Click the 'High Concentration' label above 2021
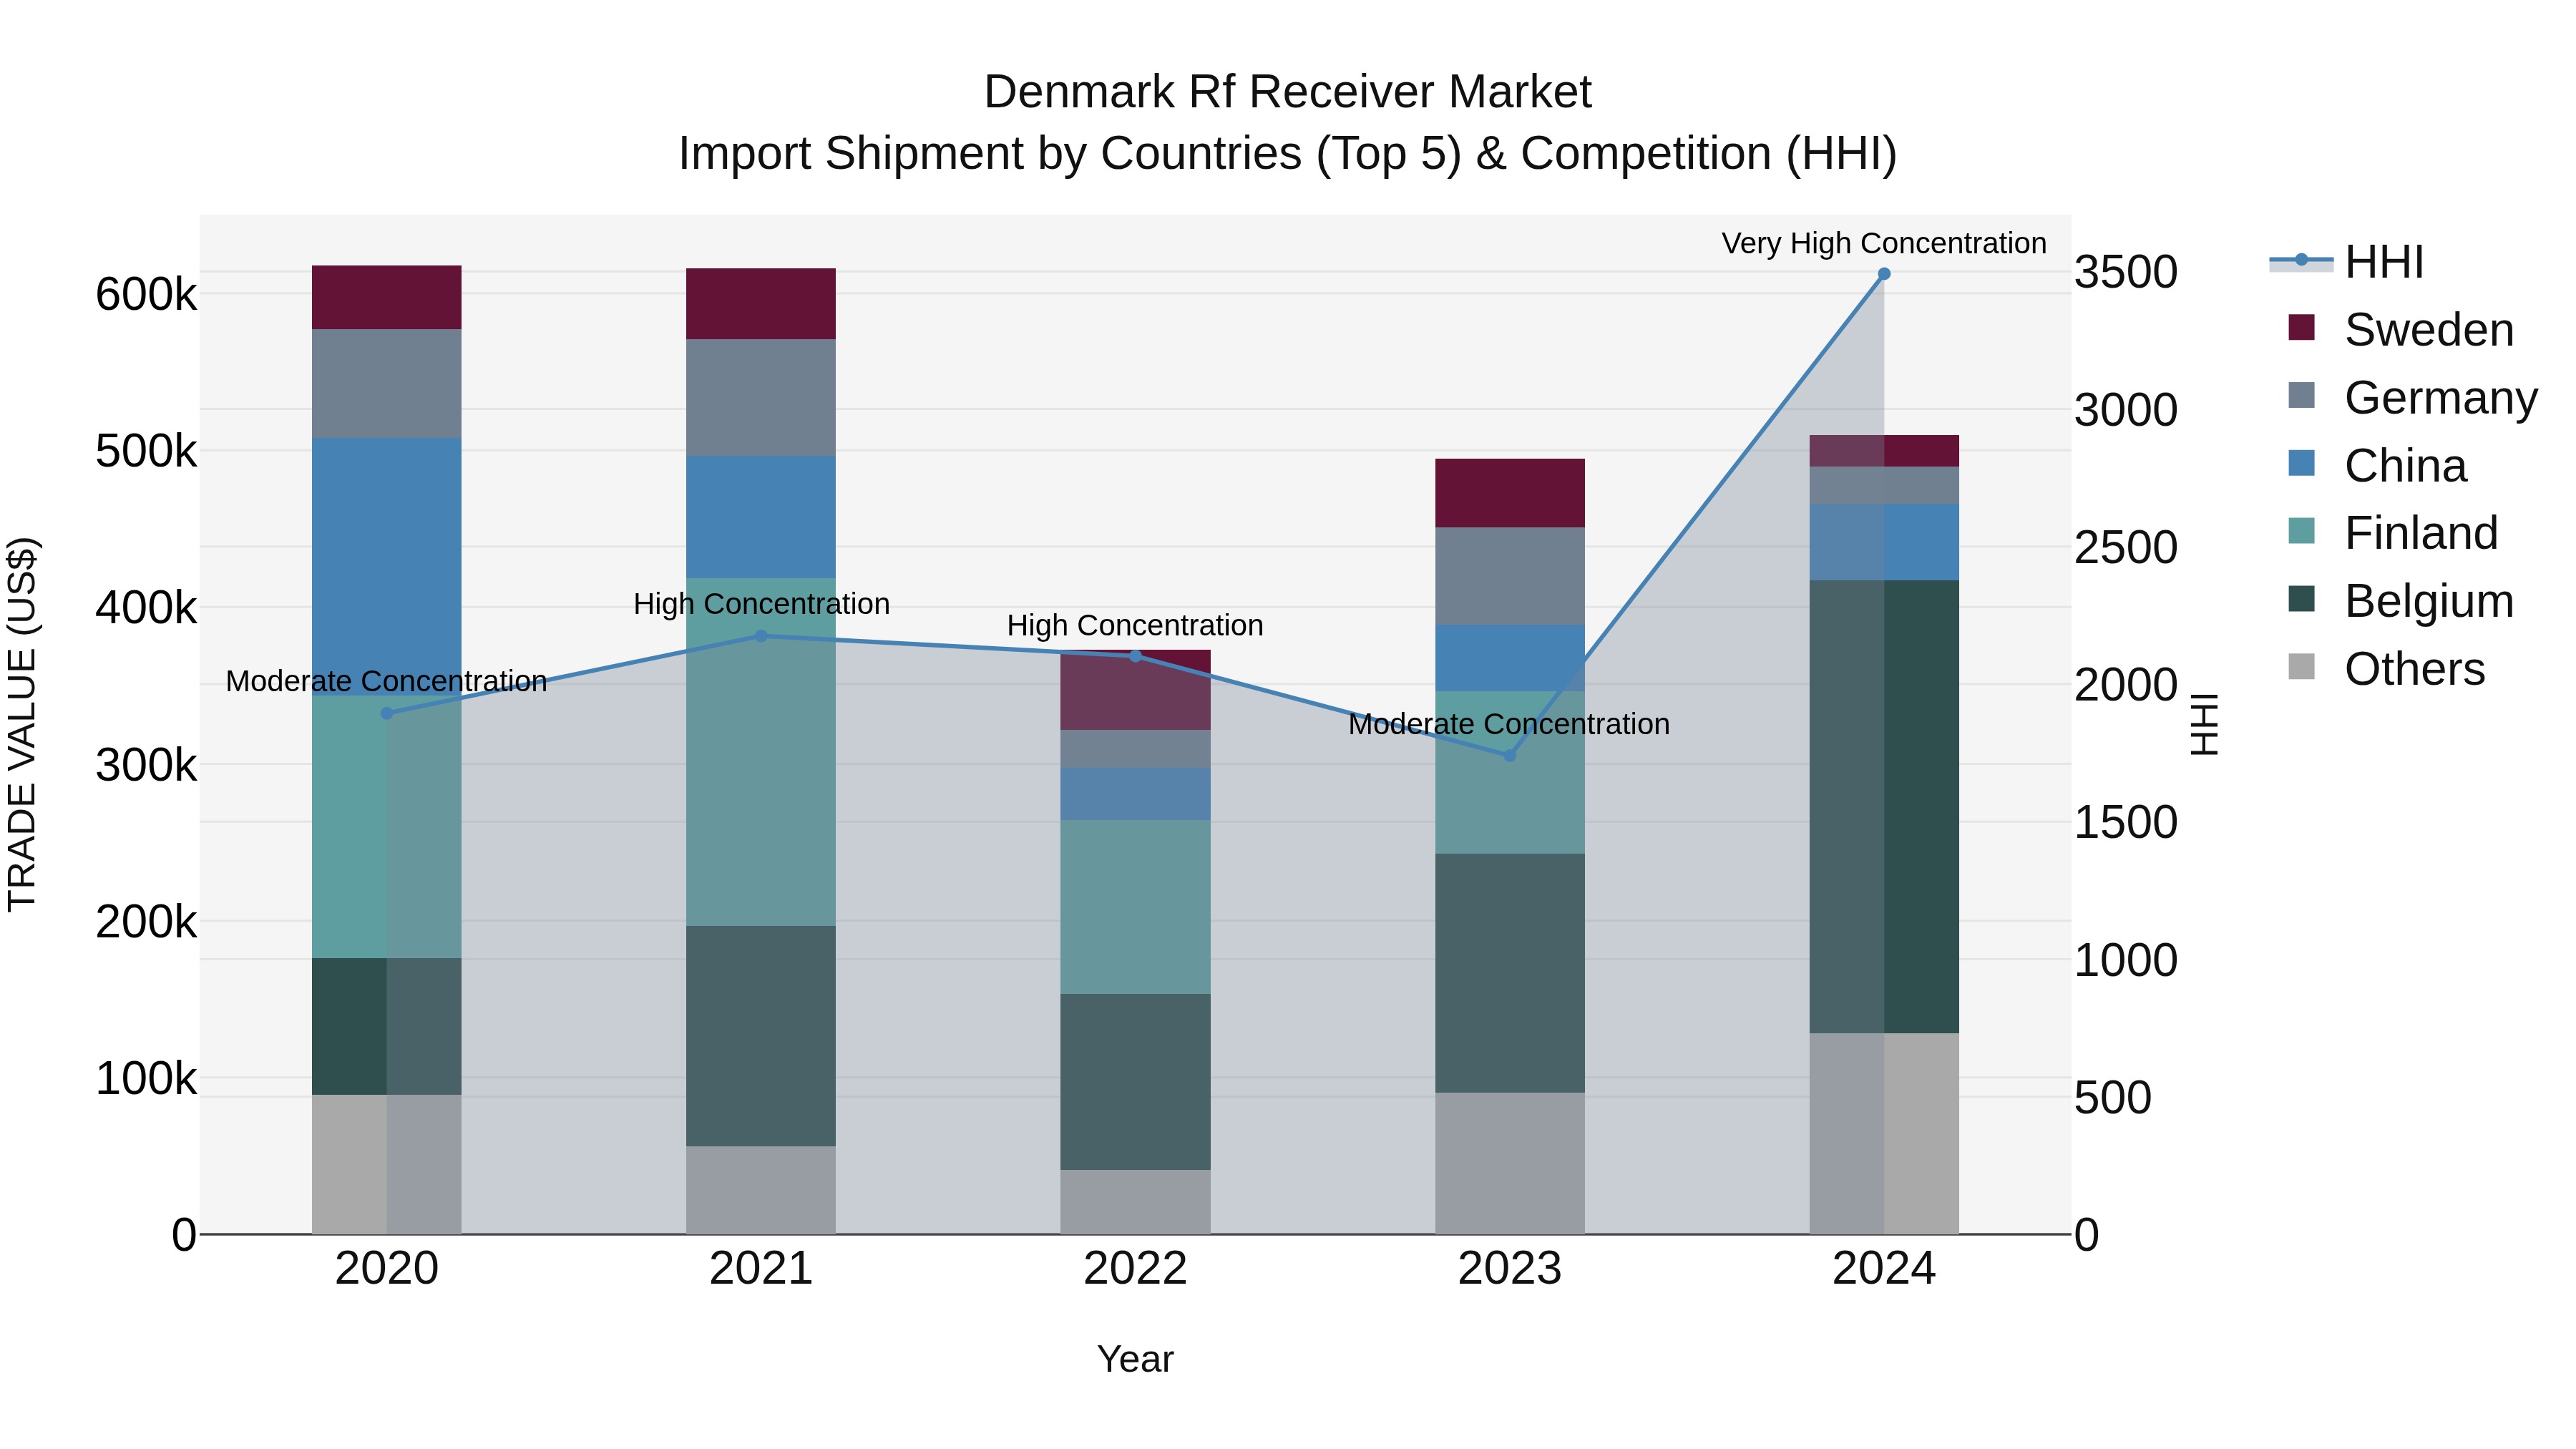 [x=761, y=604]
